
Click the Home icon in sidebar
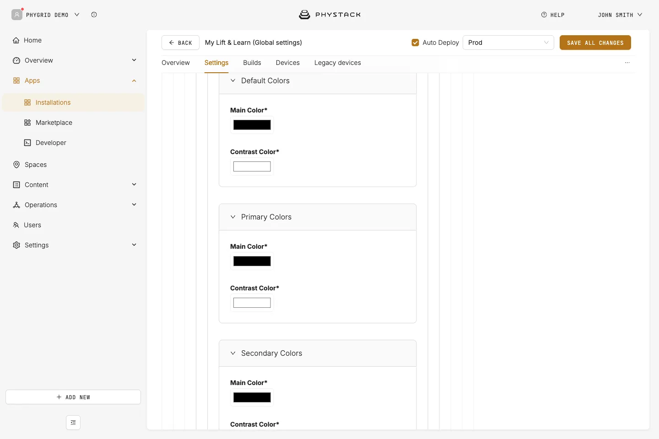point(16,40)
